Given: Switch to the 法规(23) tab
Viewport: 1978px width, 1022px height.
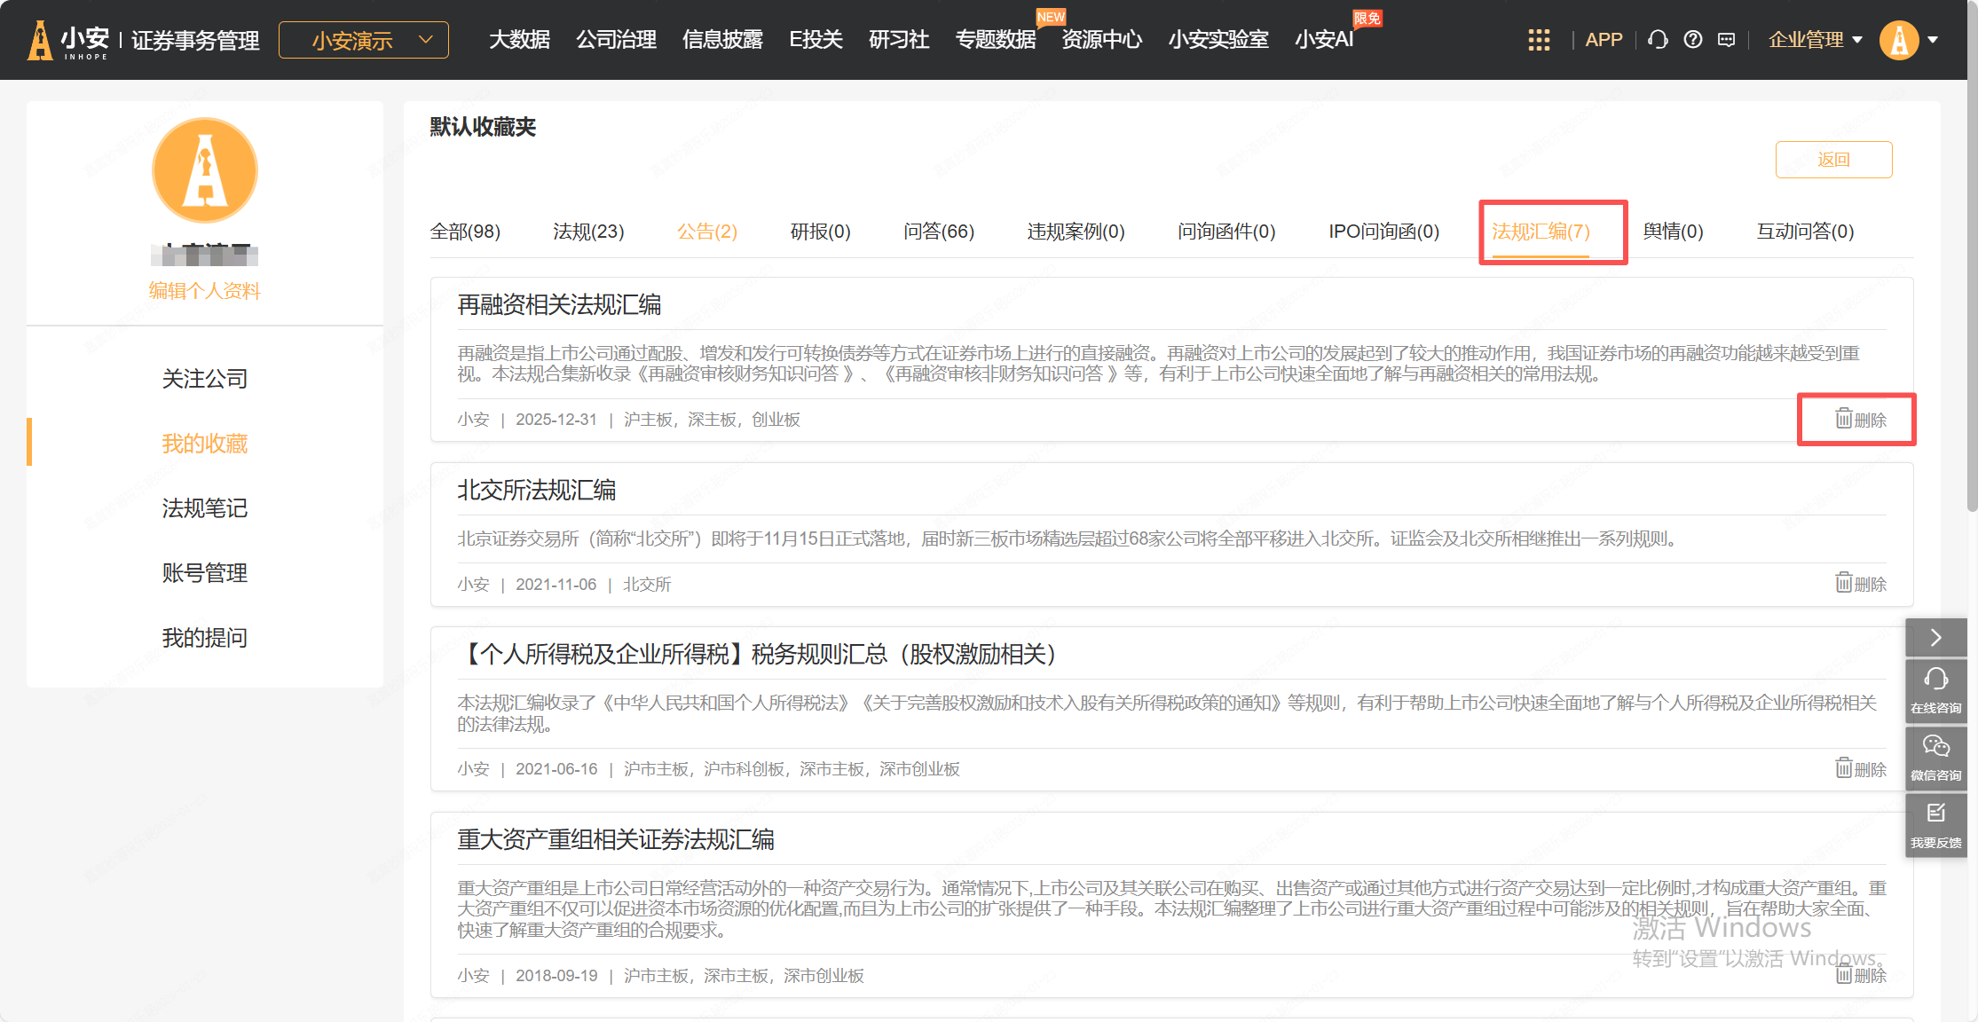Looking at the screenshot, I should 588,232.
